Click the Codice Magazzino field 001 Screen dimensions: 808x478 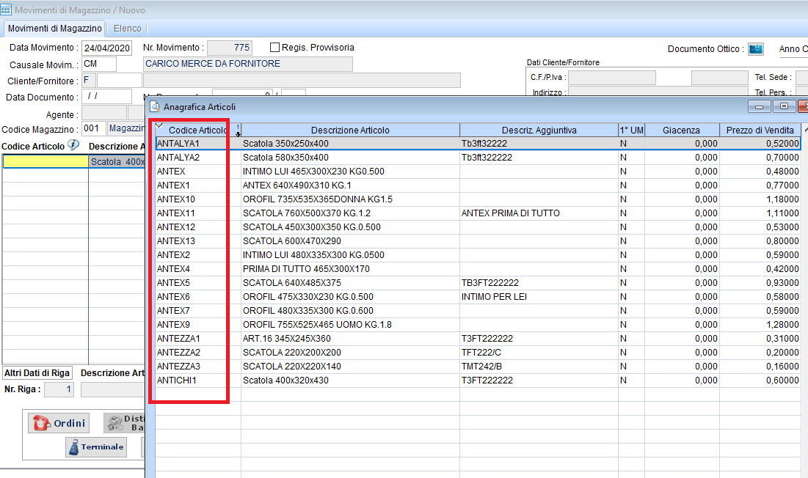(x=94, y=128)
